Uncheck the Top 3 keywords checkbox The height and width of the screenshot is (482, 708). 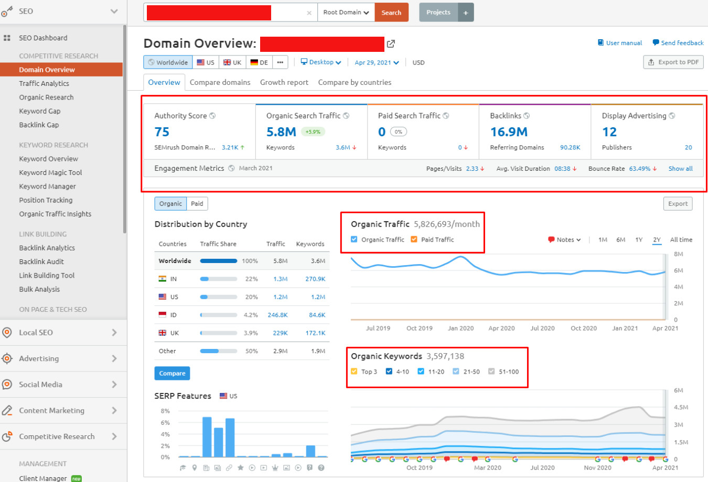point(354,371)
